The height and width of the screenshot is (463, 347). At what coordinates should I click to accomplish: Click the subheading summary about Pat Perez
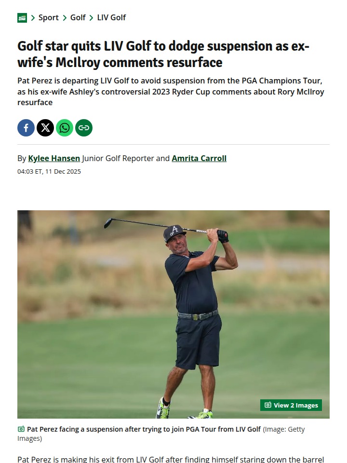[x=171, y=91]
